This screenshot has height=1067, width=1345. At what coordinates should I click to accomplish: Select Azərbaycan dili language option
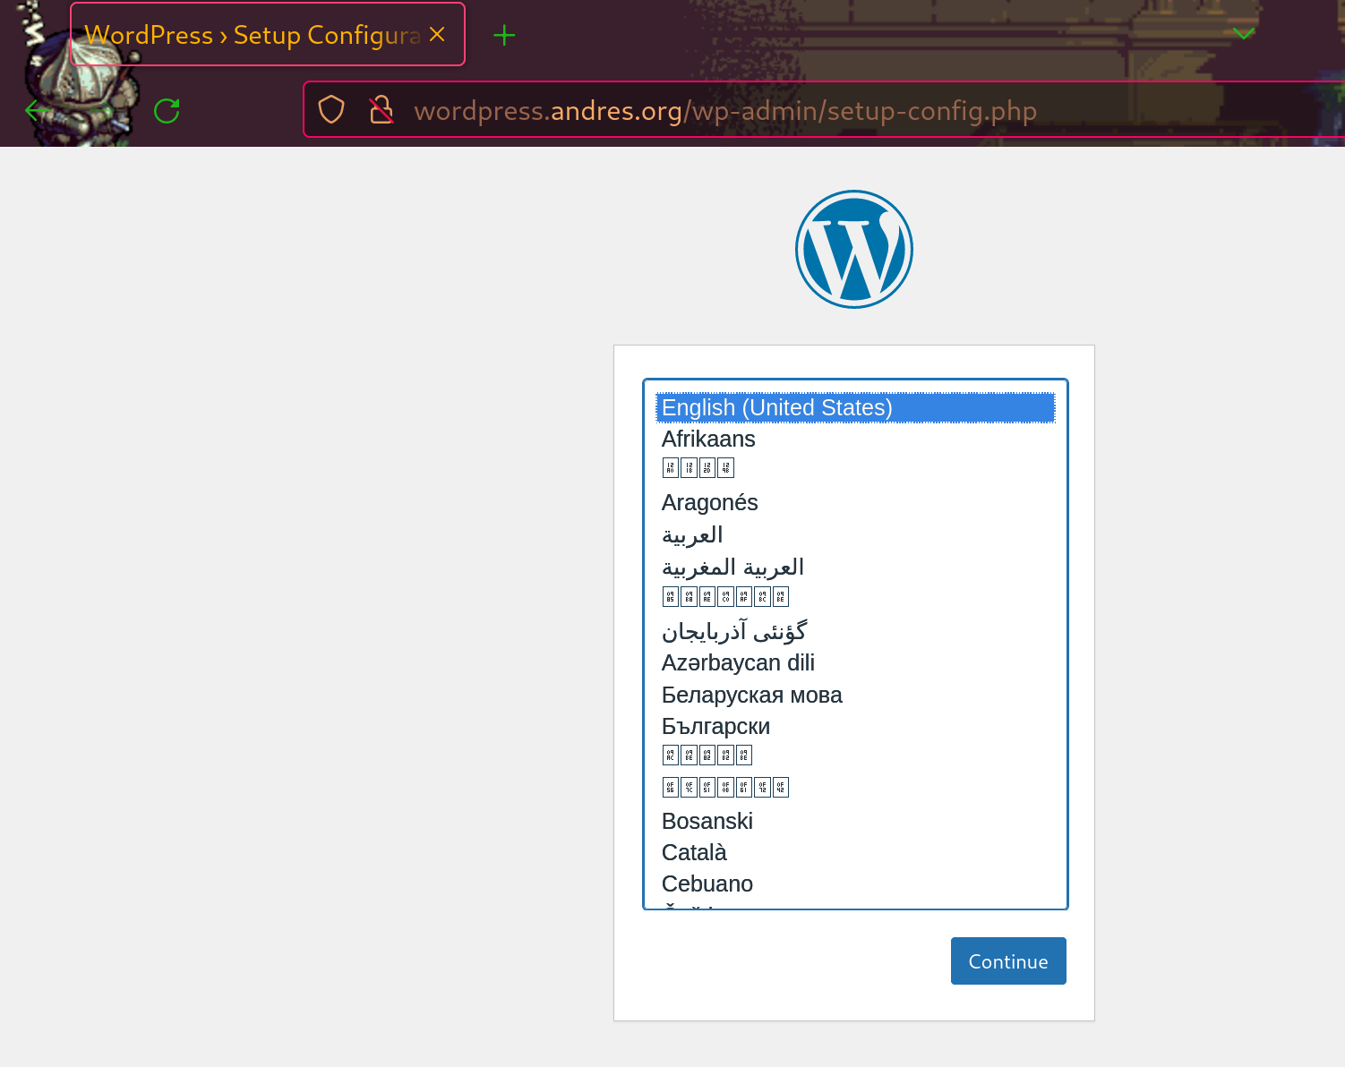[855, 662]
